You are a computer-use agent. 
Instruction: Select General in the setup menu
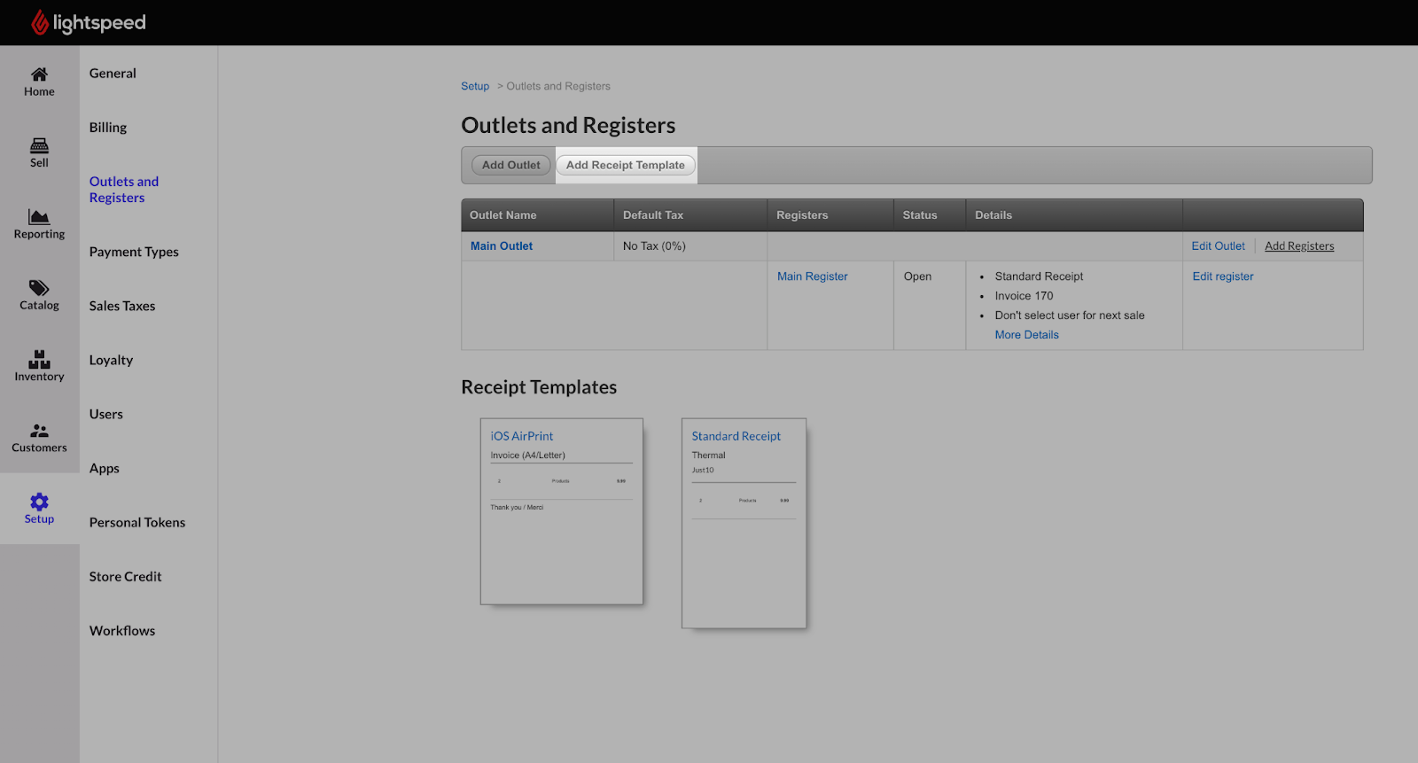[x=113, y=74]
